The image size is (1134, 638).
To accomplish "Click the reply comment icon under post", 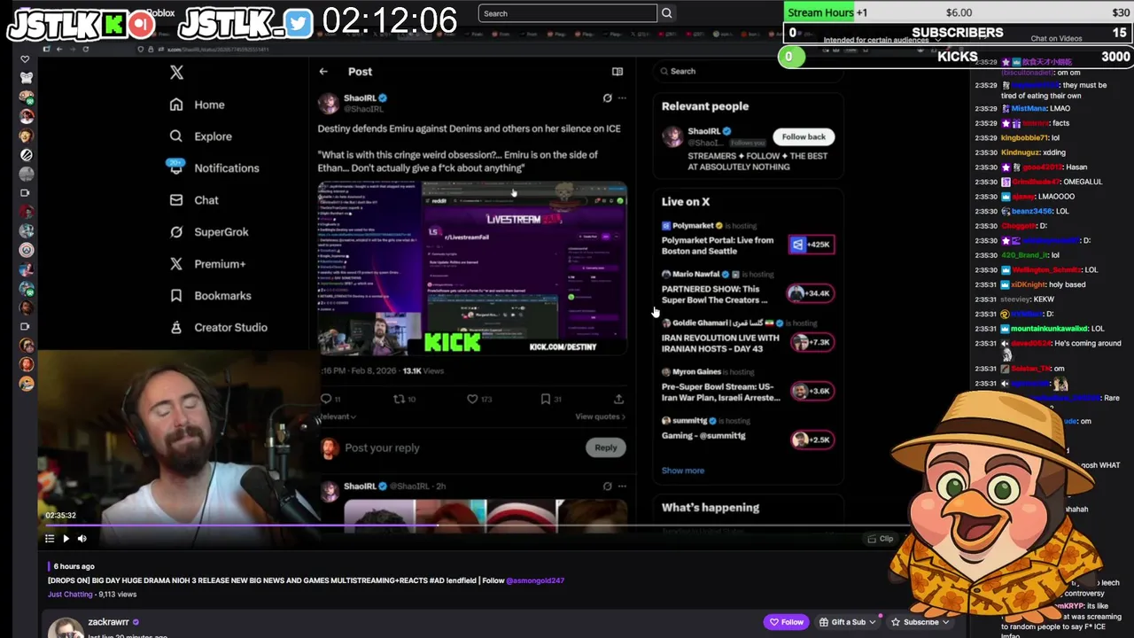I will click(325, 399).
